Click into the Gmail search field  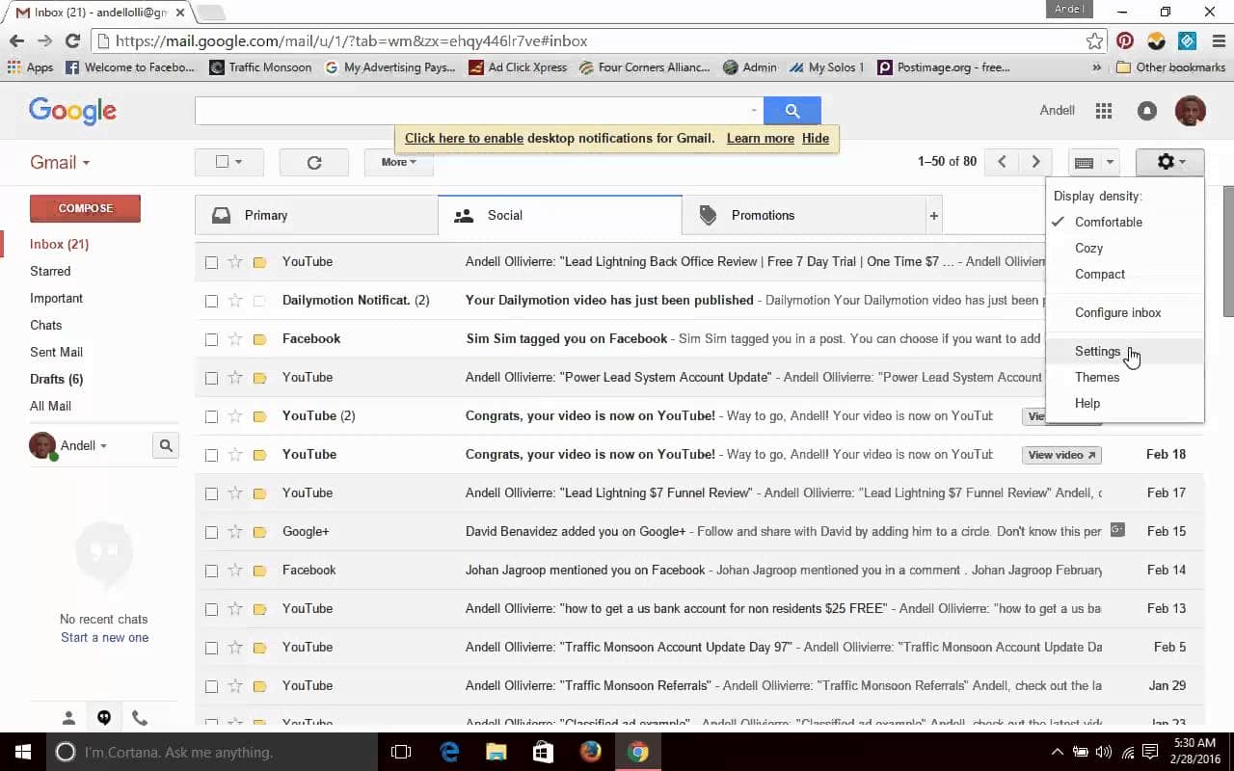click(472, 111)
